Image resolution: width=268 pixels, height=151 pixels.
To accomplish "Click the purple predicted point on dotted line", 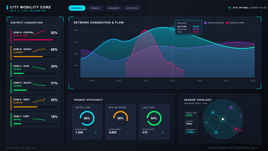I will point(172,47).
